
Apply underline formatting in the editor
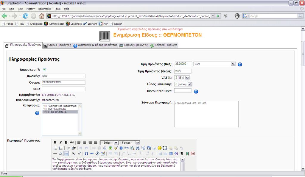[66, 142]
